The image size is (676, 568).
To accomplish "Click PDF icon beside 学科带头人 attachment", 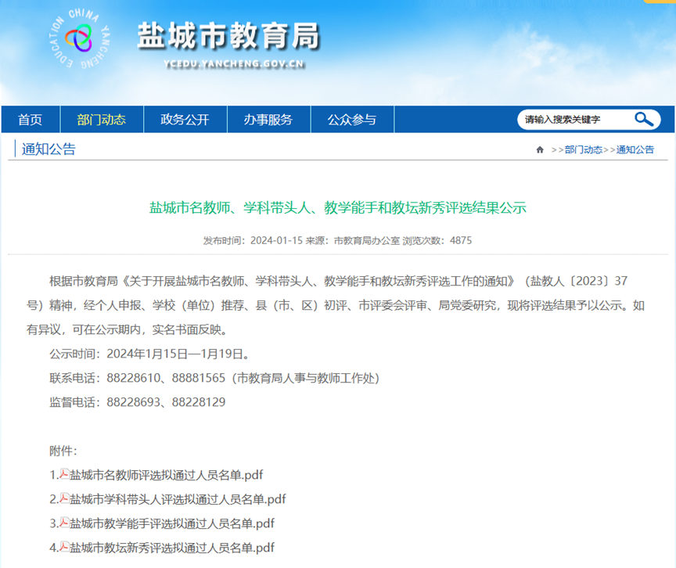I will (x=65, y=498).
